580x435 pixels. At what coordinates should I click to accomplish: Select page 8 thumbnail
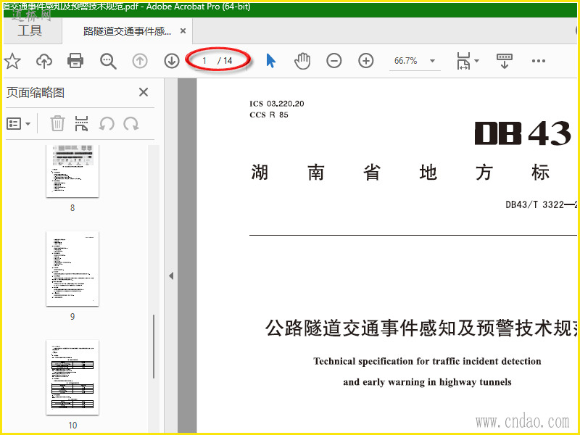coord(72,171)
